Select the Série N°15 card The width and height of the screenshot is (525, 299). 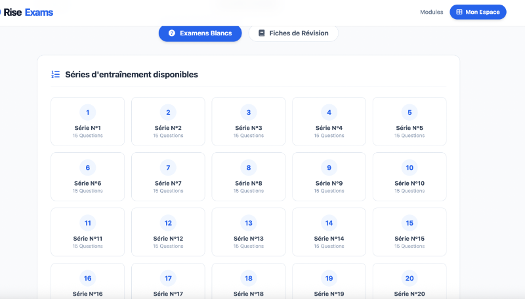(409, 231)
